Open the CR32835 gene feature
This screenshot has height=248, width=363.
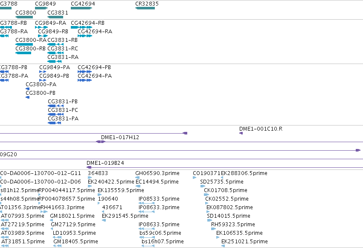coord(145,8)
